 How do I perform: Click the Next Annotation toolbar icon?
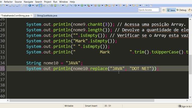coord(120,5)
